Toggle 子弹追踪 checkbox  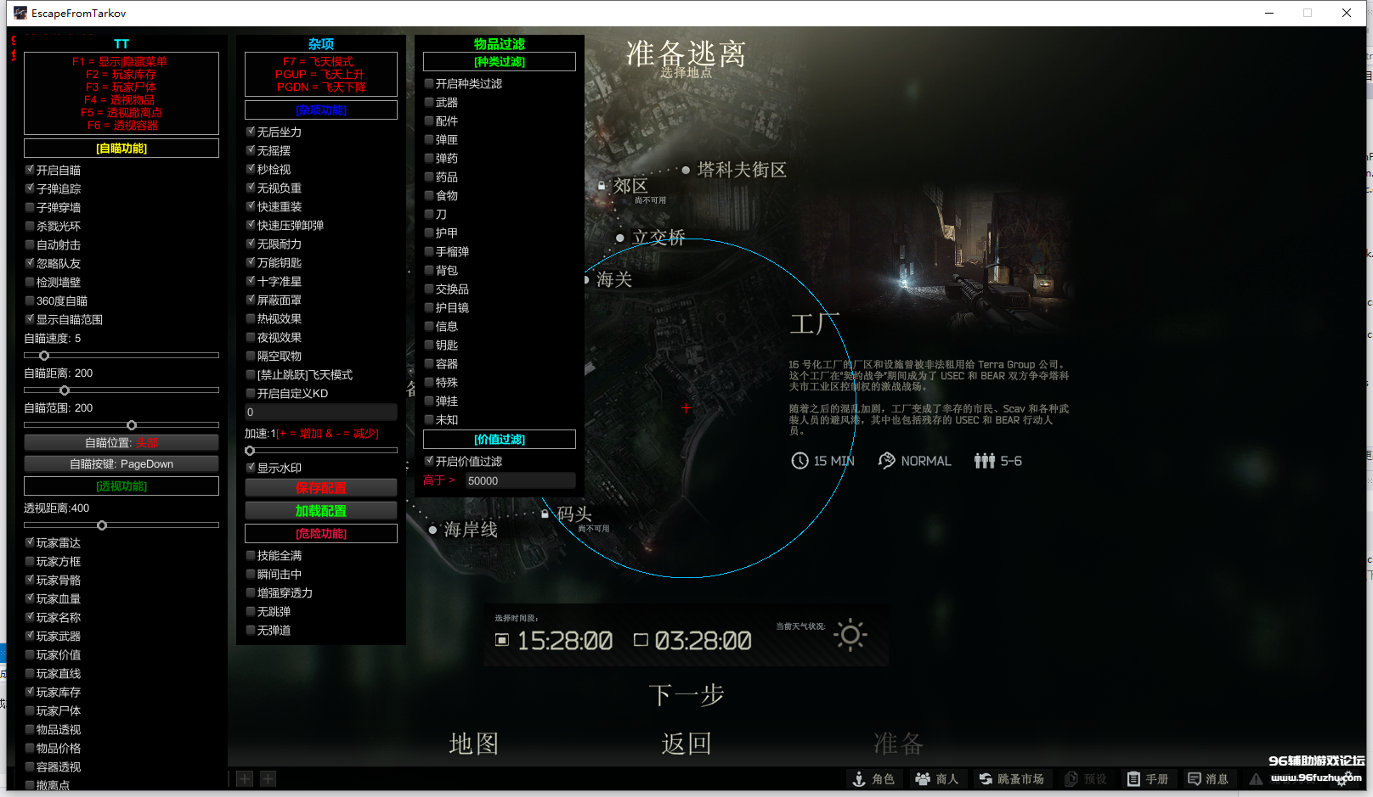tap(30, 188)
